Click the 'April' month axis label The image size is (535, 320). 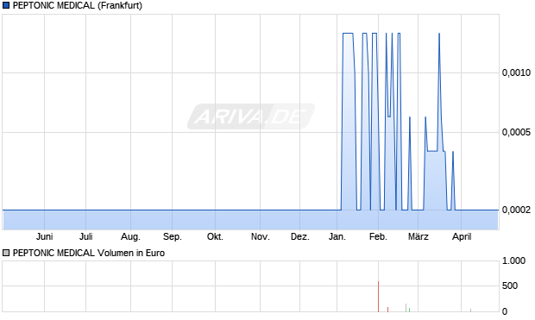(x=462, y=236)
